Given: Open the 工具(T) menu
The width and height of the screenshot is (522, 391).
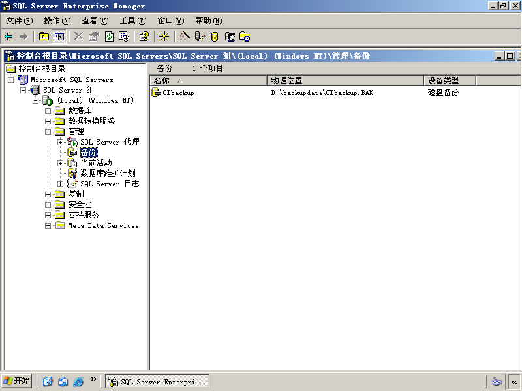Looking at the screenshot, I should pyautogui.click(x=133, y=21).
